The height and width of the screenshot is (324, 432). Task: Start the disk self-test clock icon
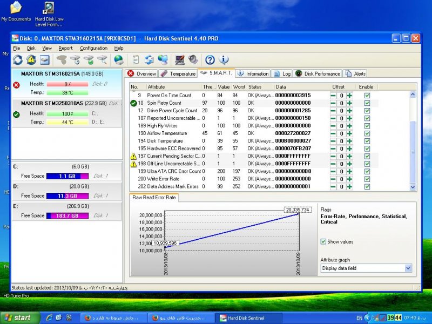(75, 59)
